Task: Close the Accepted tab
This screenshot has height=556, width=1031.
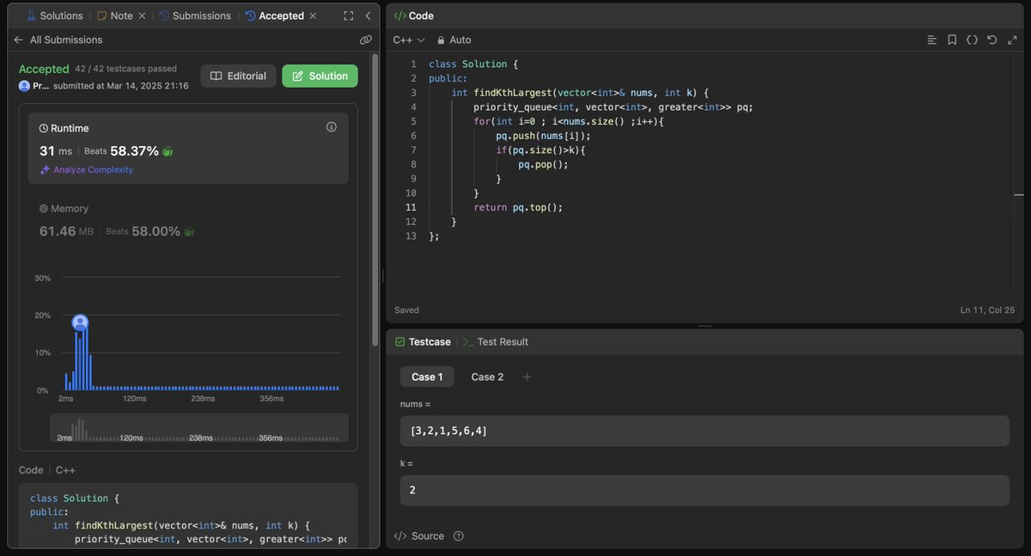Action: (x=313, y=15)
